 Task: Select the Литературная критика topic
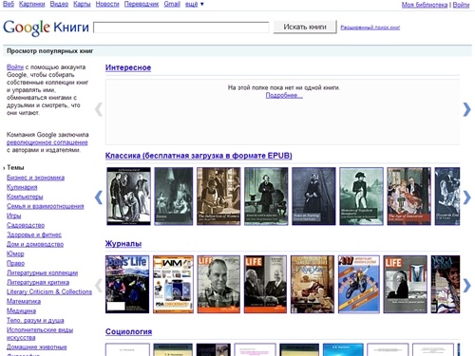[38, 282]
